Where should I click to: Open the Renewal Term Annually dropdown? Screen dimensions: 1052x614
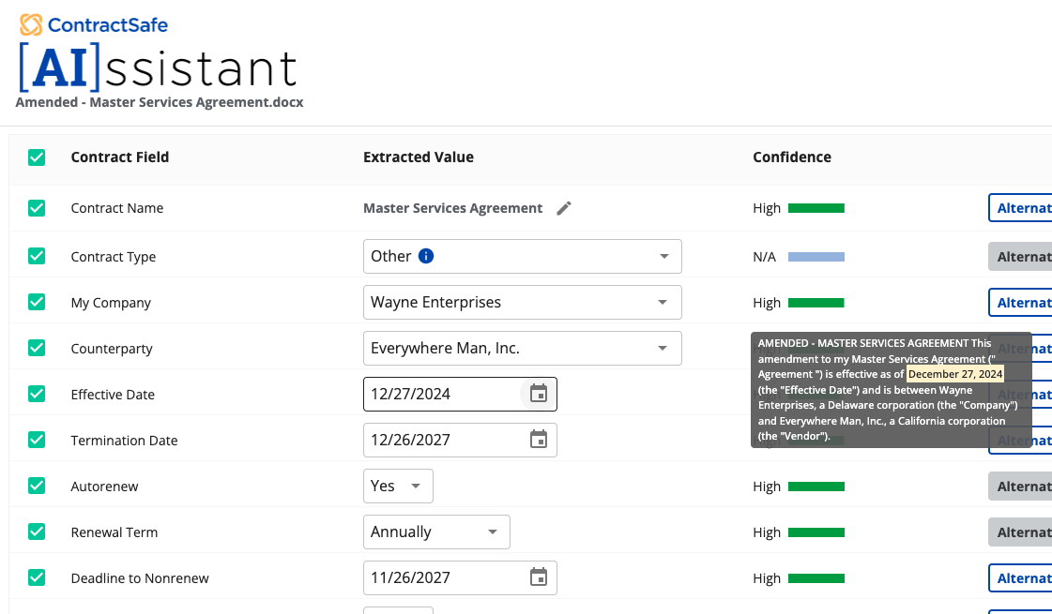coord(492,532)
